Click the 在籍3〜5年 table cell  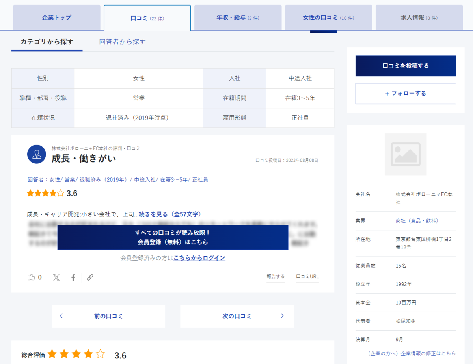click(x=300, y=98)
